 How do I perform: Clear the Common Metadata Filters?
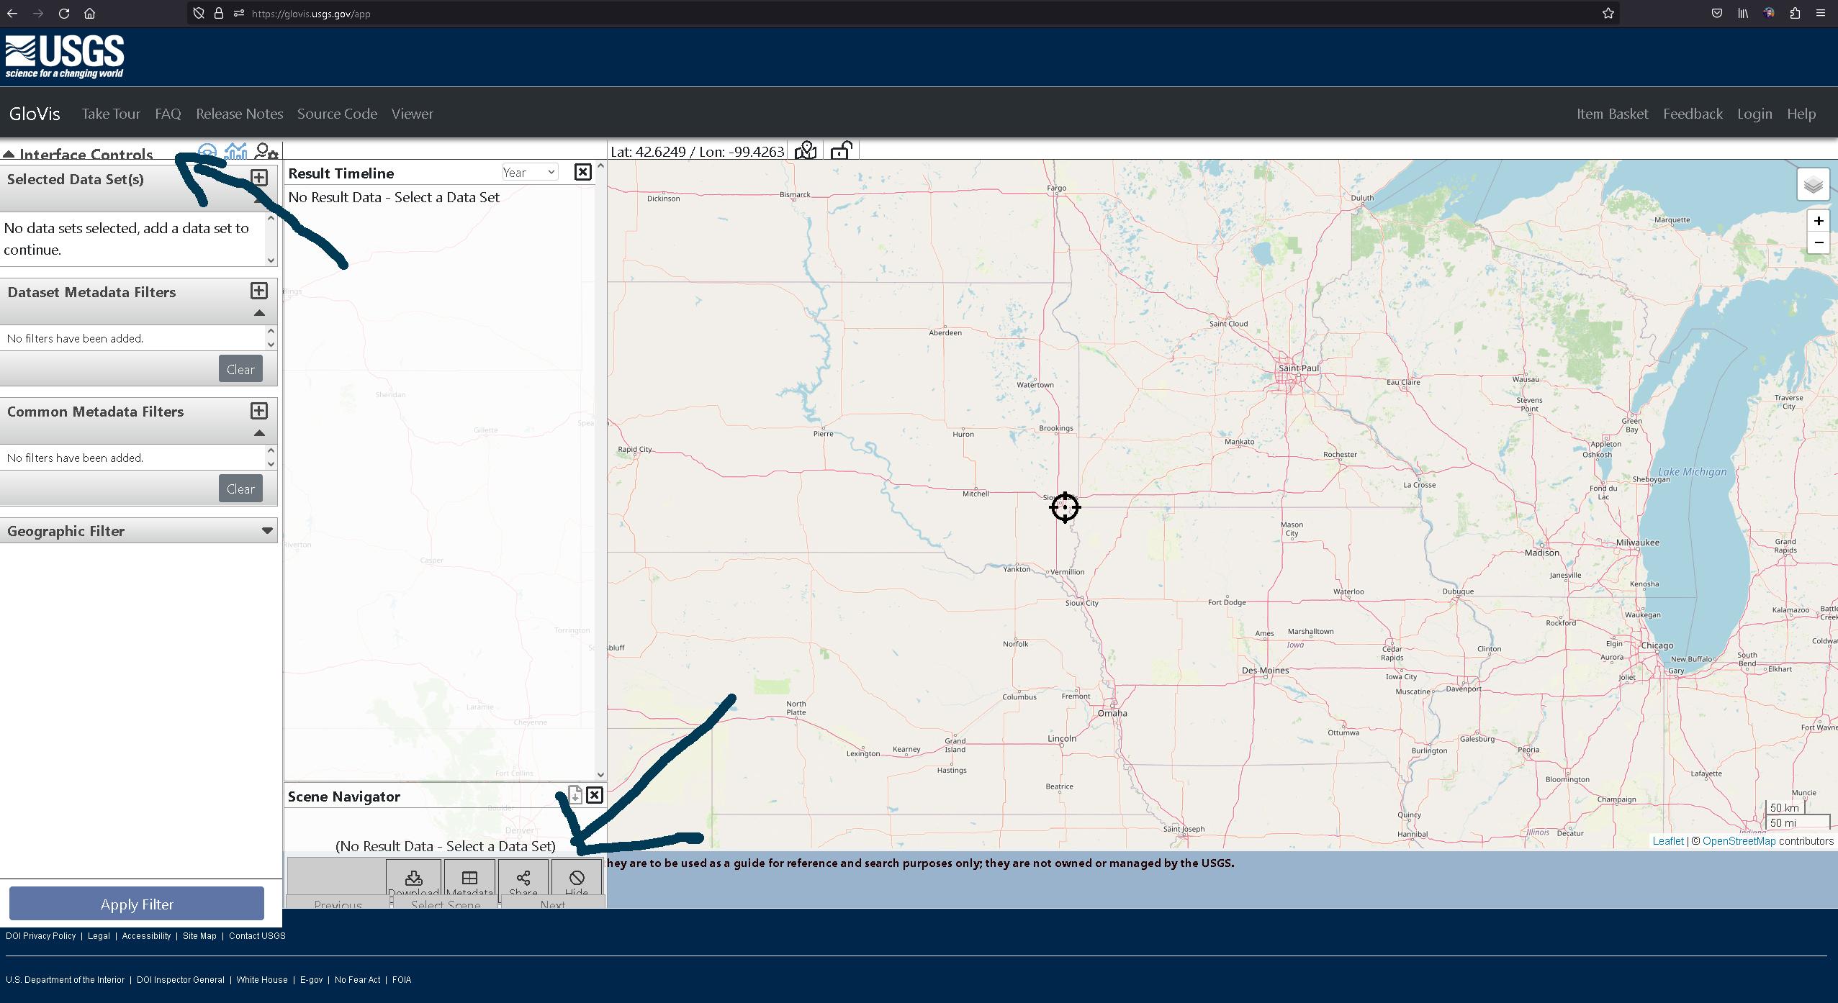pyautogui.click(x=240, y=489)
